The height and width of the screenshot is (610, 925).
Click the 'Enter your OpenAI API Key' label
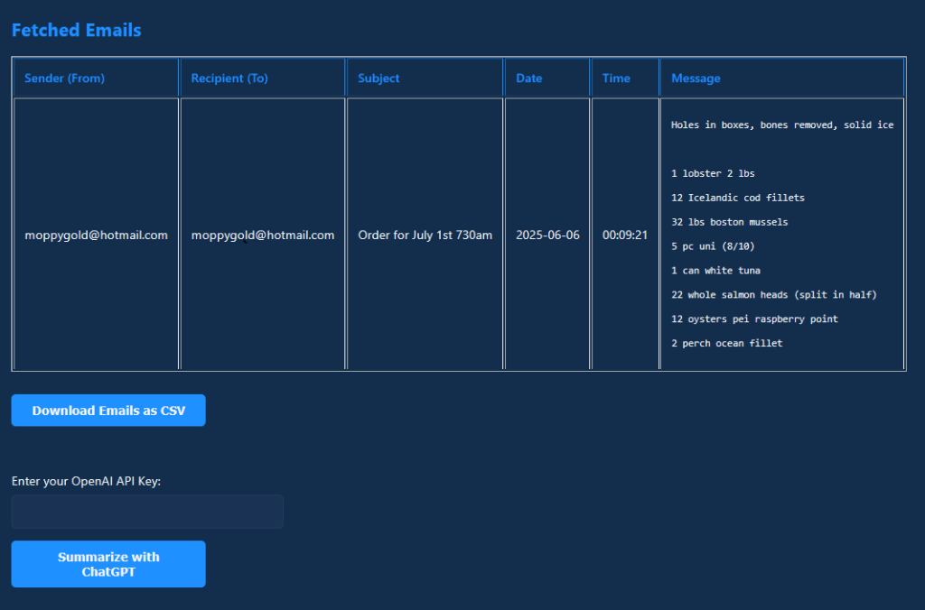tap(86, 481)
